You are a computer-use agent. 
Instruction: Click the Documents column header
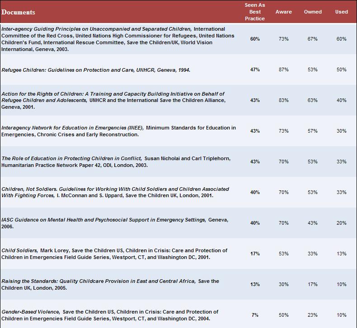(18, 12)
